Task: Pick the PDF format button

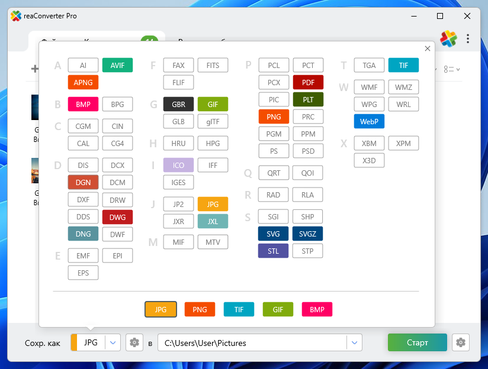Action: click(308, 82)
